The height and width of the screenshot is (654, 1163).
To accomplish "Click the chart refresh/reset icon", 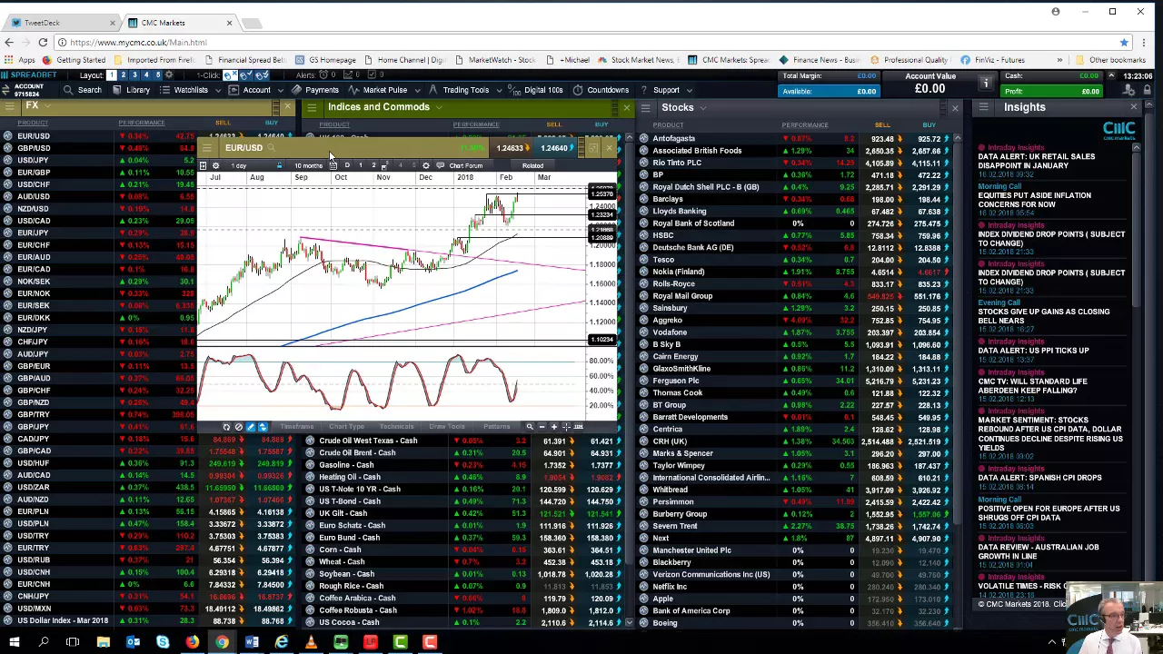I will [x=226, y=427].
